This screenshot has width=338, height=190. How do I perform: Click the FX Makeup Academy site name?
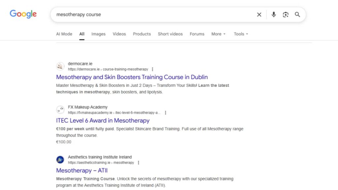(87, 107)
